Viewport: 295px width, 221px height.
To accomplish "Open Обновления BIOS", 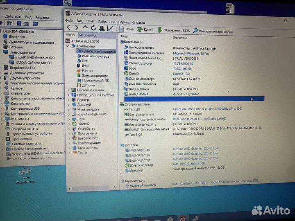I will (173, 30).
